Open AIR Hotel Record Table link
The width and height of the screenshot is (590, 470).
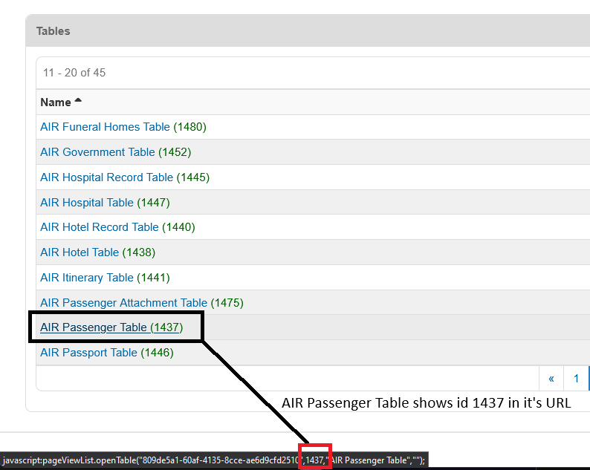click(100, 227)
